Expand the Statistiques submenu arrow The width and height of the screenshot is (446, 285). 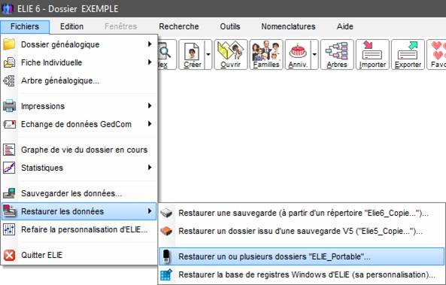pyautogui.click(x=150, y=168)
